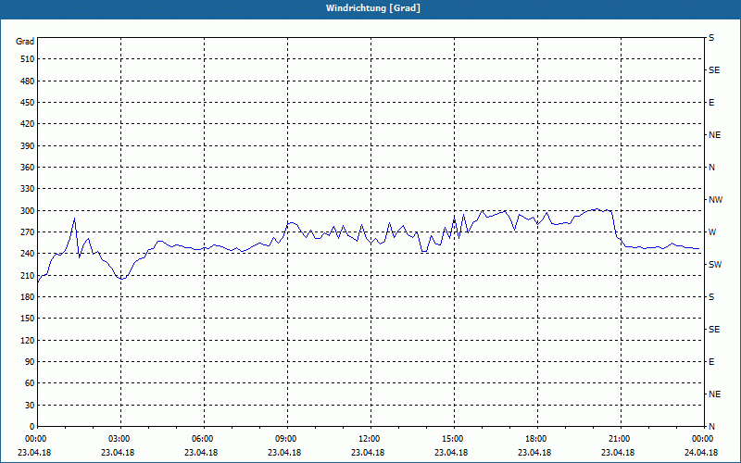Click the 120 y-axis value
741x463 pixels.
pos(27,341)
